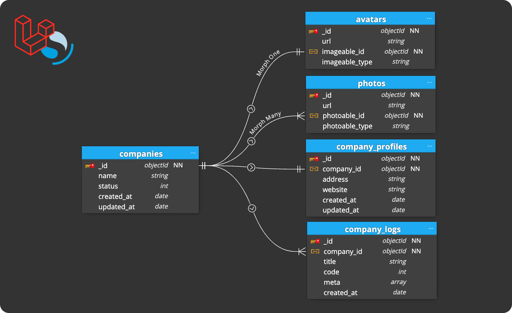This screenshot has height=313, width=512.
Task: Click the NN flag on imageable_id
Action: pos(418,52)
